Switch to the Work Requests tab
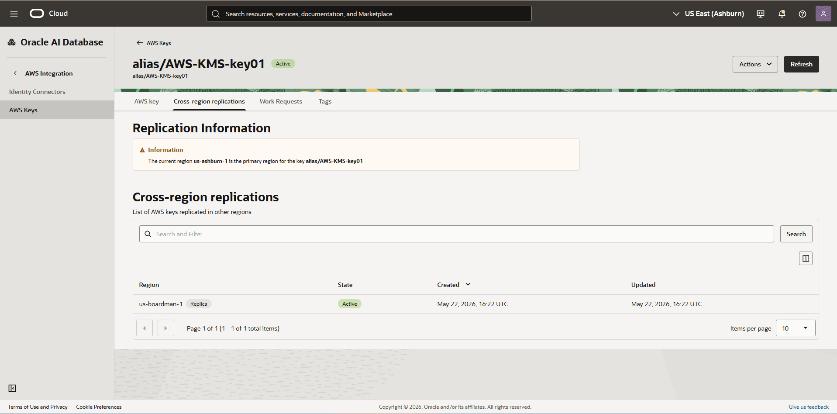This screenshot has width=837, height=414. (x=281, y=101)
